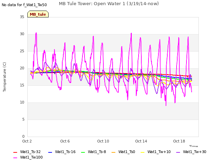Click the Oct 2 x-axis tick label
This screenshot has width=219, height=164.
pyautogui.click(x=27, y=141)
